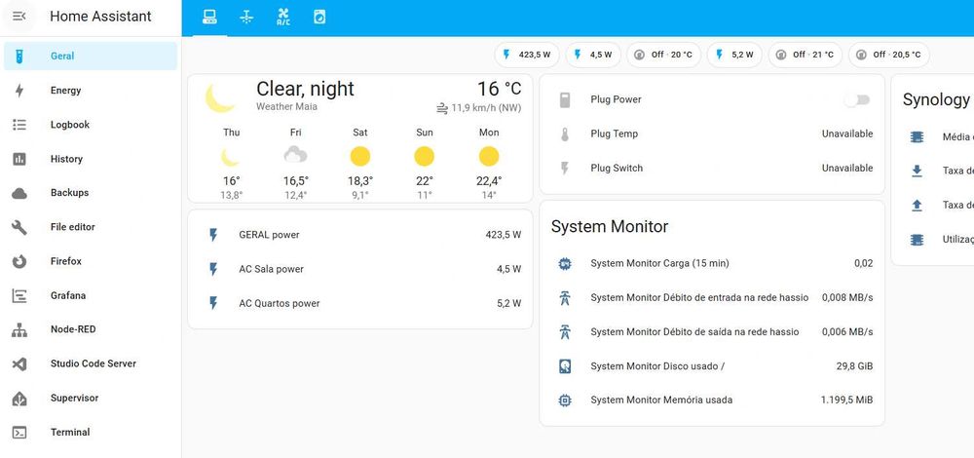
Task: Select the A/C view tab
Action: [283, 18]
